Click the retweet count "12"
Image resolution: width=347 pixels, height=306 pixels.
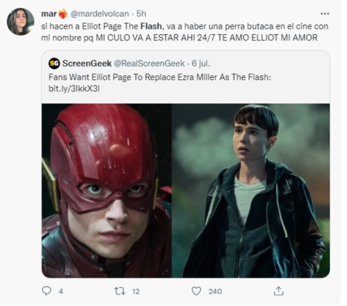click(135, 292)
